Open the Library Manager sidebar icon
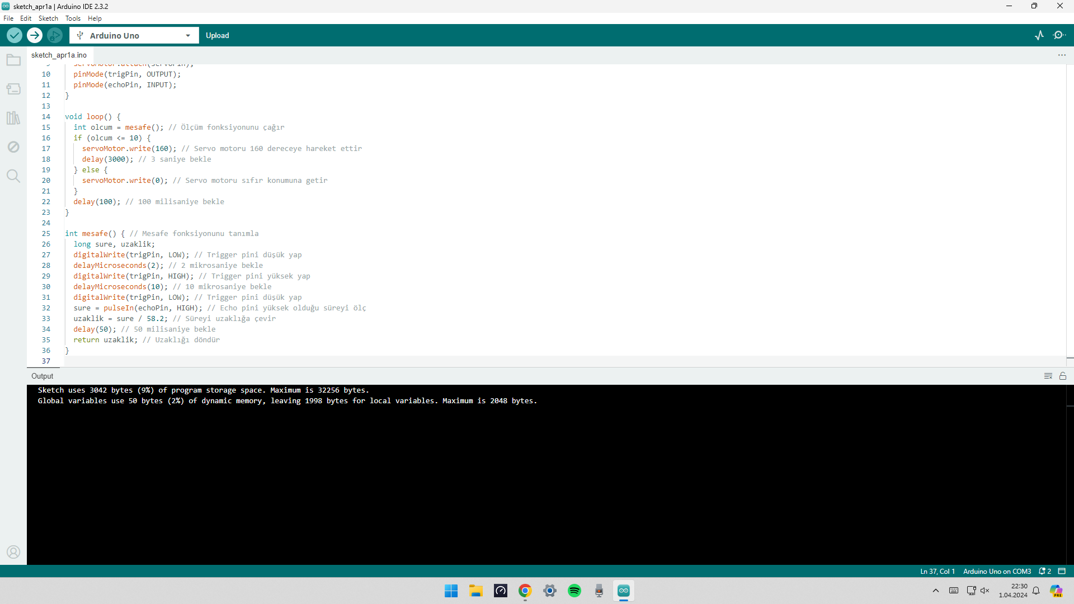 (13, 118)
